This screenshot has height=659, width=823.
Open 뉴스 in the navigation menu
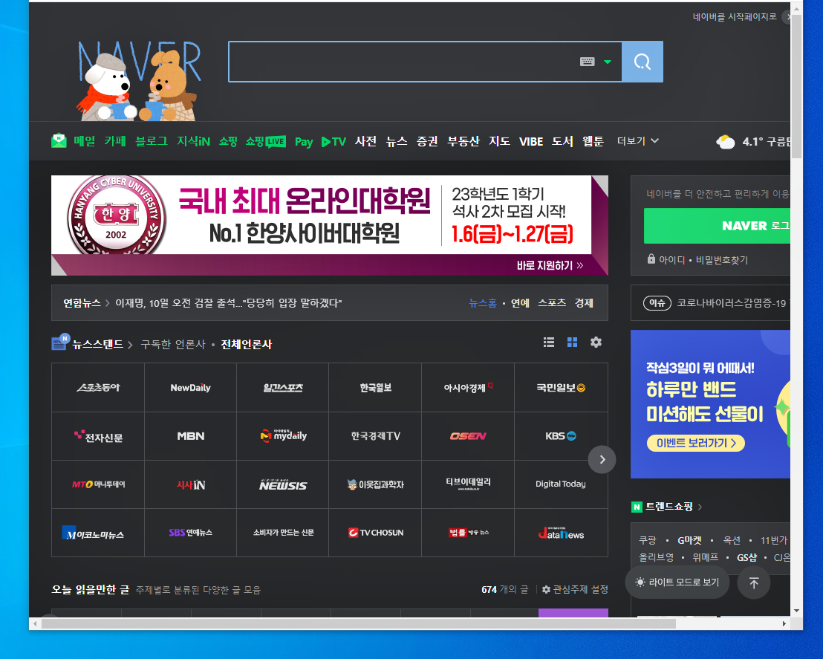coord(397,141)
